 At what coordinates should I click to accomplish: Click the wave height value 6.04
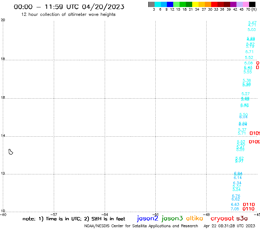[x=243, y=117]
